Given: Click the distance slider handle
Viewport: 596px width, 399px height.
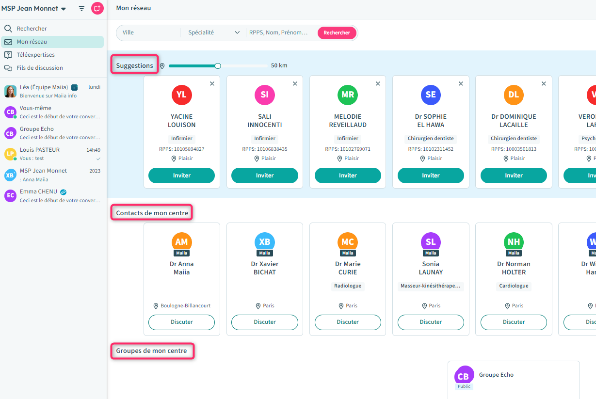Looking at the screenshot, I should tap(218, 66).
